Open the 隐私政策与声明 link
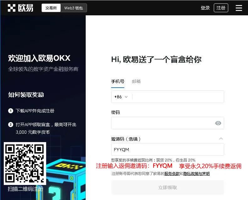Screen dimensions: 248x200 tap(197, 174)
